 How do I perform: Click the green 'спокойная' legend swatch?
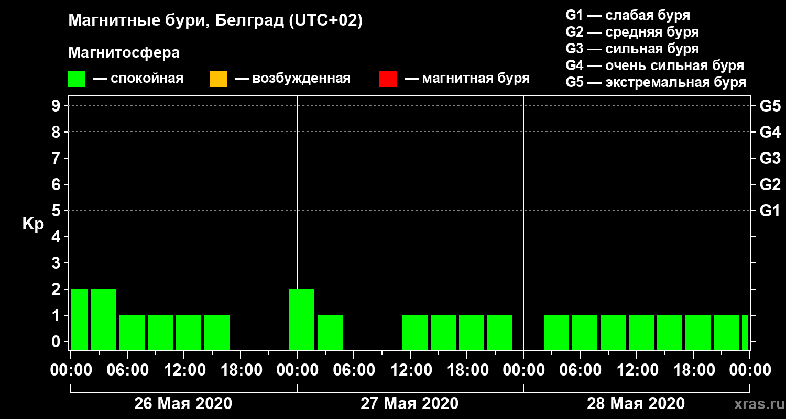click(x=77, y=79)
